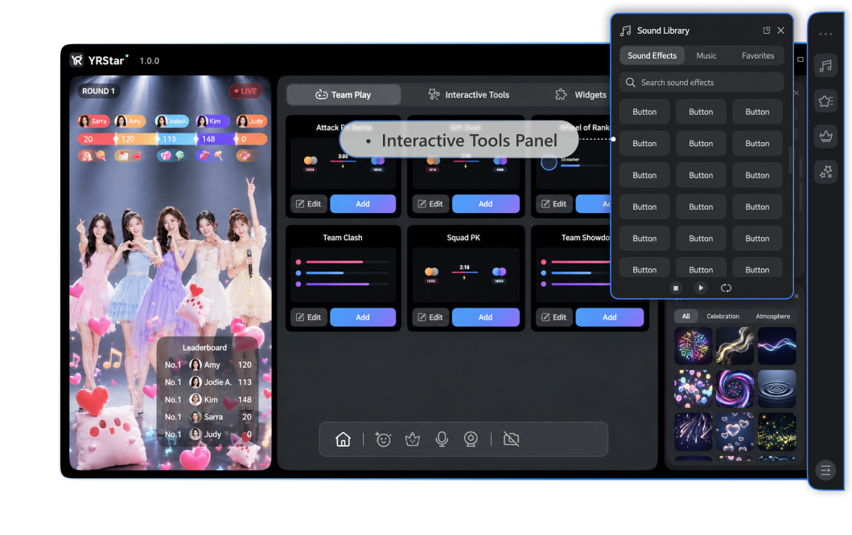This screenshot has width=852, height=535.
Task: Click the crown icon in bottom toolbar
Action: coord(413,439)
